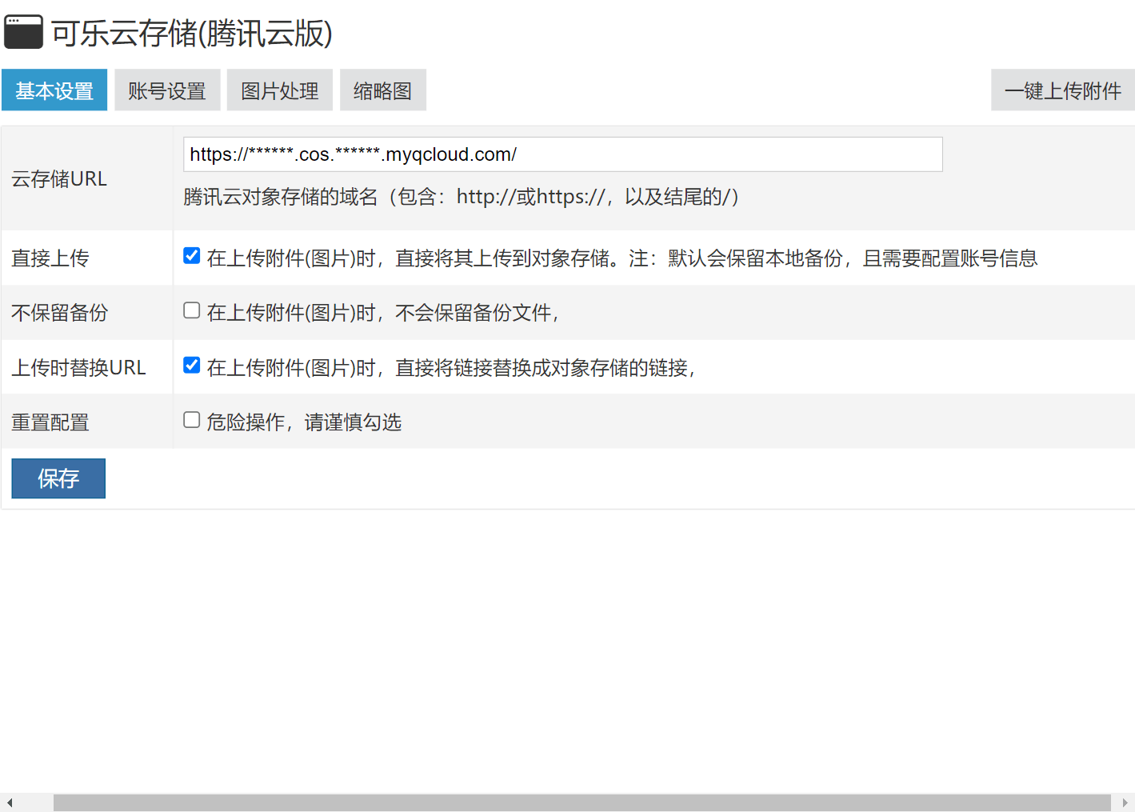Click the horizontal scrollbar thumb
This screenshot has height=812, width=1135.
tap(582, 802)
